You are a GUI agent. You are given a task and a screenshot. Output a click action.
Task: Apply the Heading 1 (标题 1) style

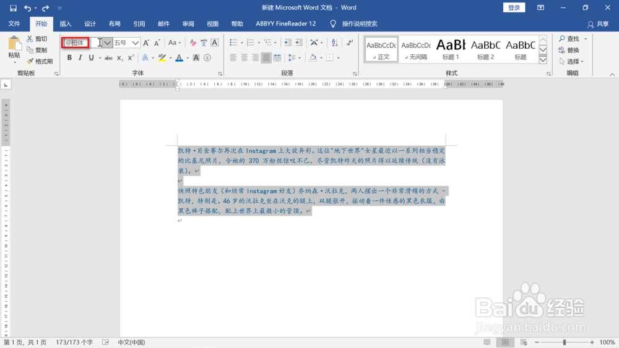tap(451, 49)
